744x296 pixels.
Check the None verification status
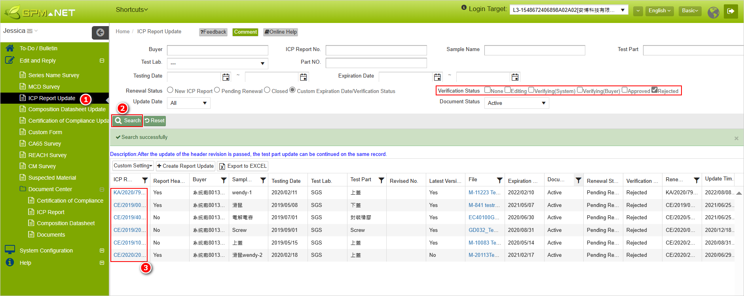[488, 90]
